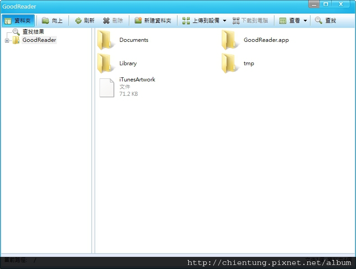The width and height of the screenshot is (356, 269).
Task: Click the 下載到電腦 download icon
Action: 236,21
